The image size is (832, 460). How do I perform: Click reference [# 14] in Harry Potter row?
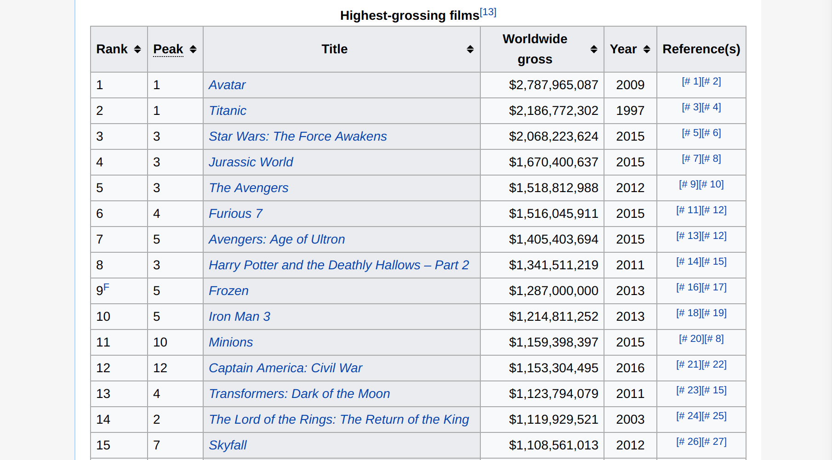click(x=689, y=261)
